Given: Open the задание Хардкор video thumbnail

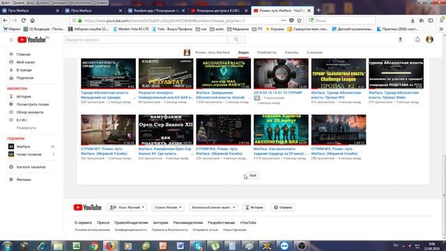Looking at the screenshot, I should point(281,130).
